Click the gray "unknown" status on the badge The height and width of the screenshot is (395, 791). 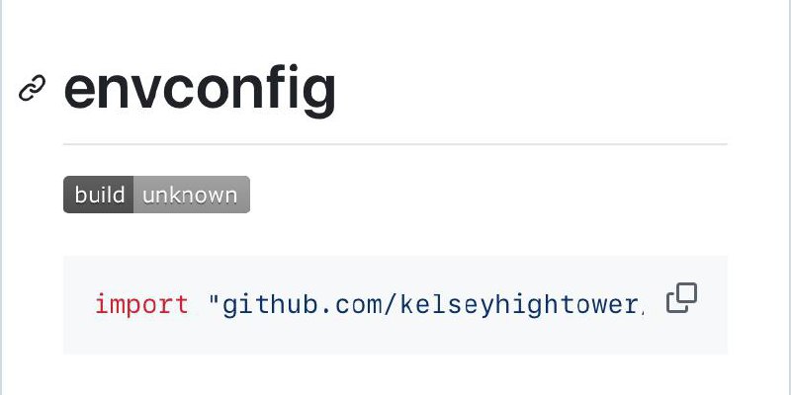click(x=192, y=195)
